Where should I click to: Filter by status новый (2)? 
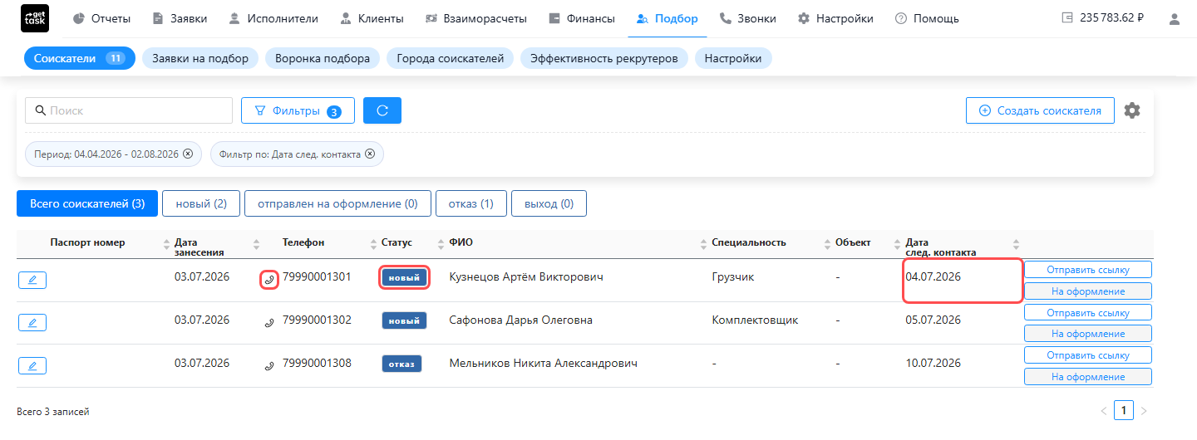tap(201, 203)
